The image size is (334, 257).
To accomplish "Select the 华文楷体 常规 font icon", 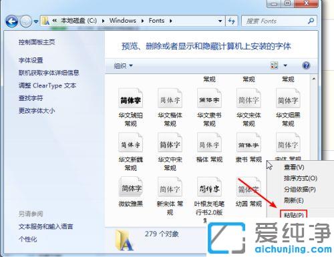I will coord(170,99).
